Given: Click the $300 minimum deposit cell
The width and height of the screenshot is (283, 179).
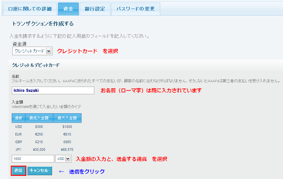Looking at the screenshot, I should click(39, 127).
